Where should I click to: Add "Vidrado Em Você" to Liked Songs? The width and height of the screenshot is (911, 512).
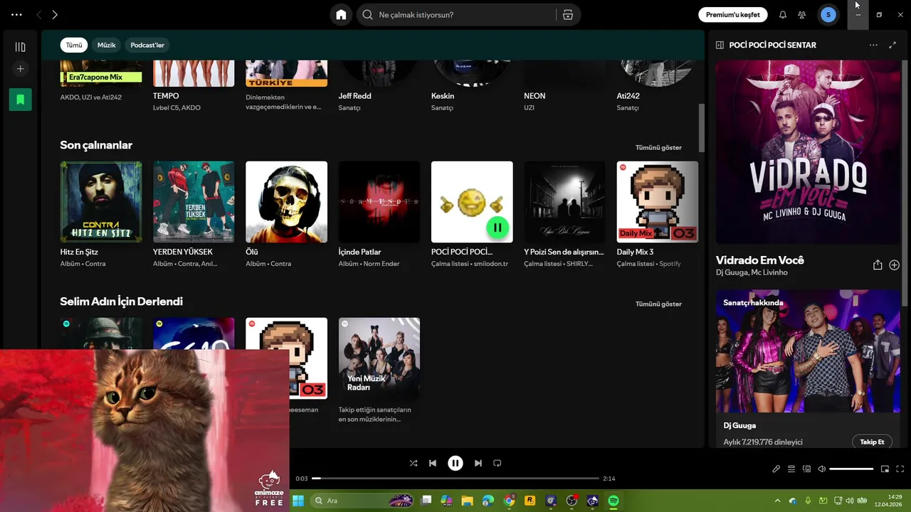[895, 265]
